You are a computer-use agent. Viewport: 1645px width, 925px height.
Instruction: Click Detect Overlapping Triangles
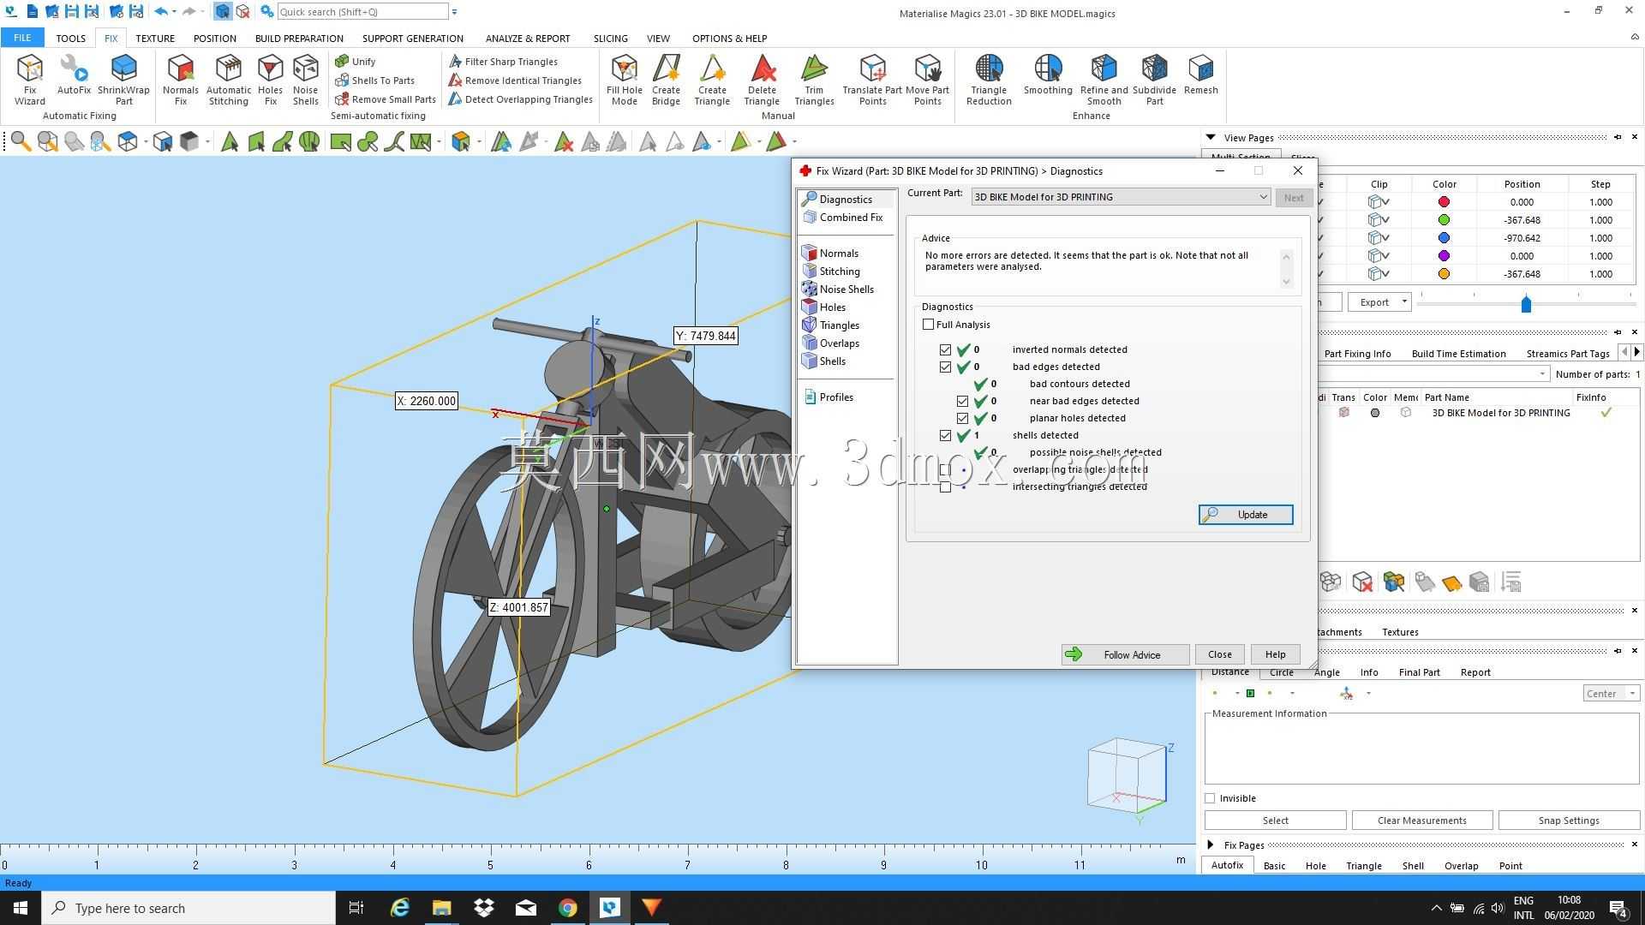coord(521,99)
